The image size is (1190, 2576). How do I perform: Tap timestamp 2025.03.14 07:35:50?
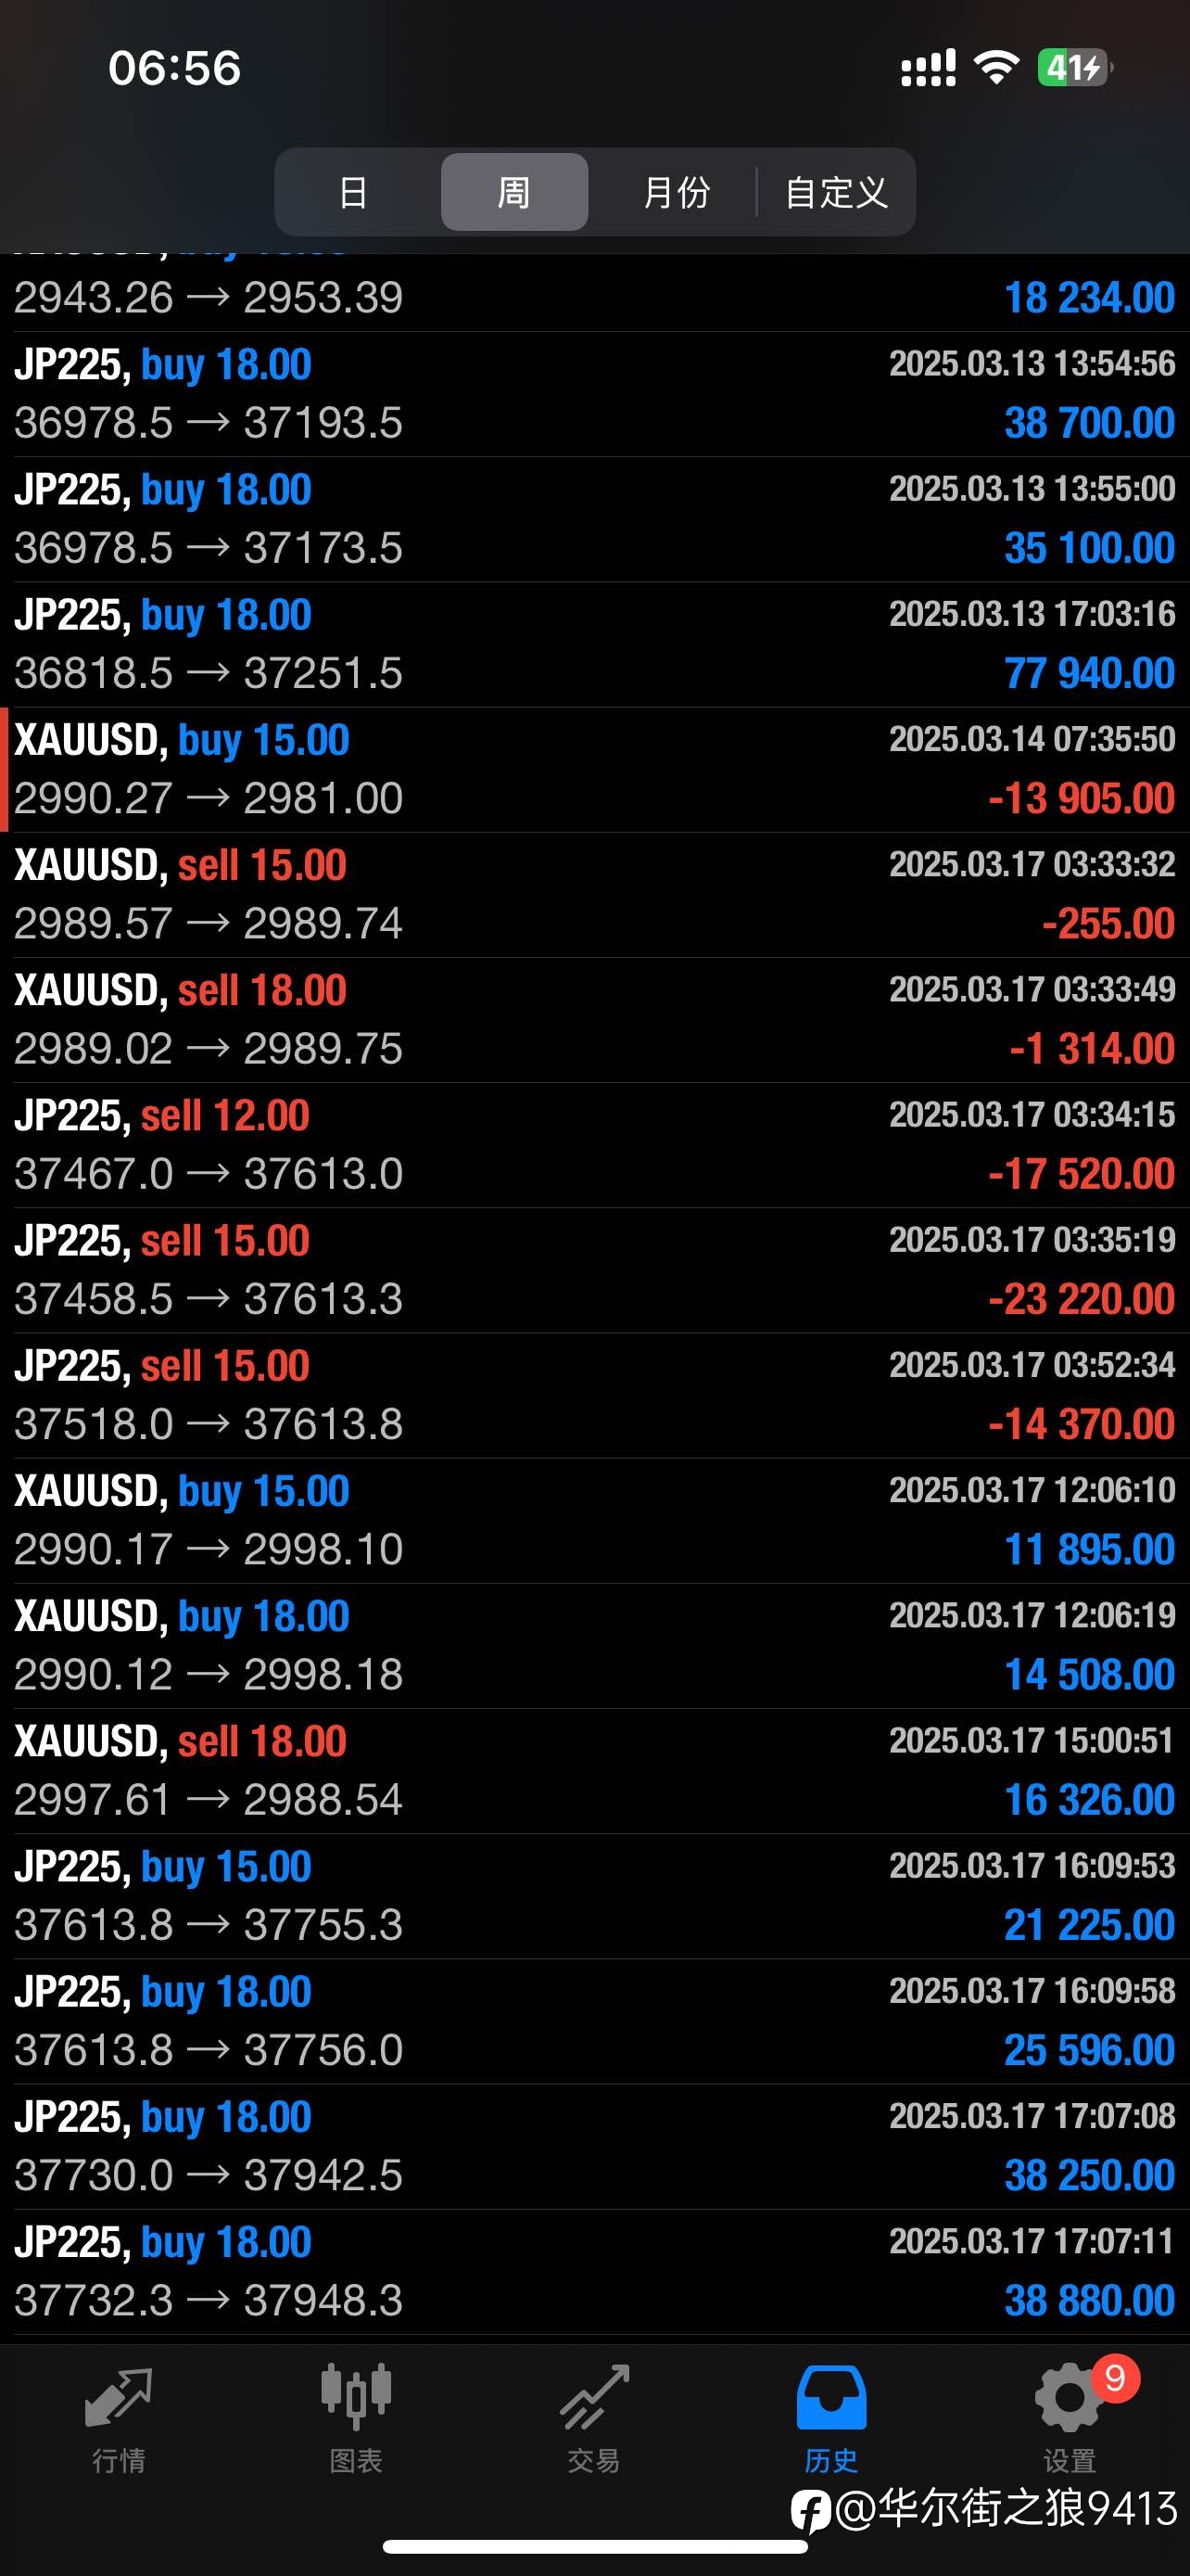[x=1032, y=739]
